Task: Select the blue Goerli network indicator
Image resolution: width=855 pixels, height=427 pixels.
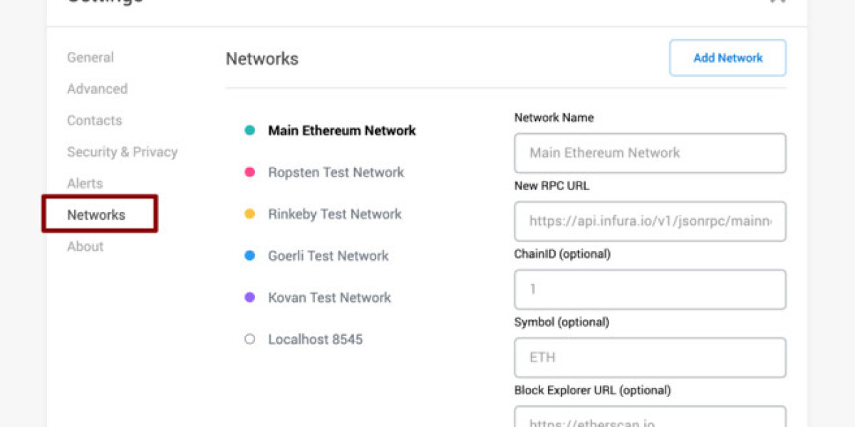Action: (249, 255)
